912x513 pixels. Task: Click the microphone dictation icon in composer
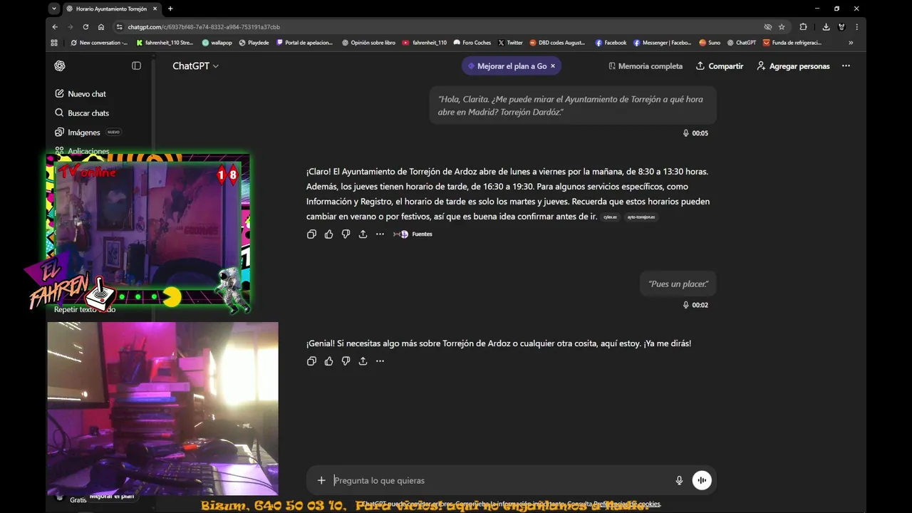[x=679, y=480]
